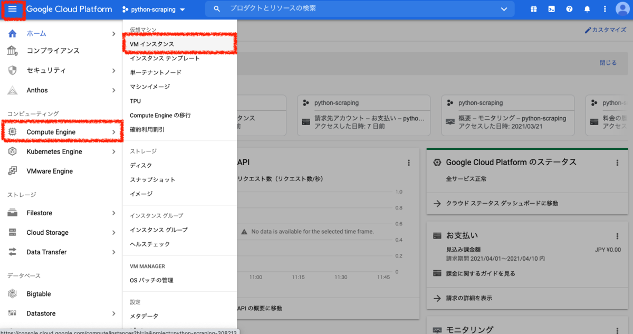
Task: Open the notifications bell
Action: click(x=587, y=9)
